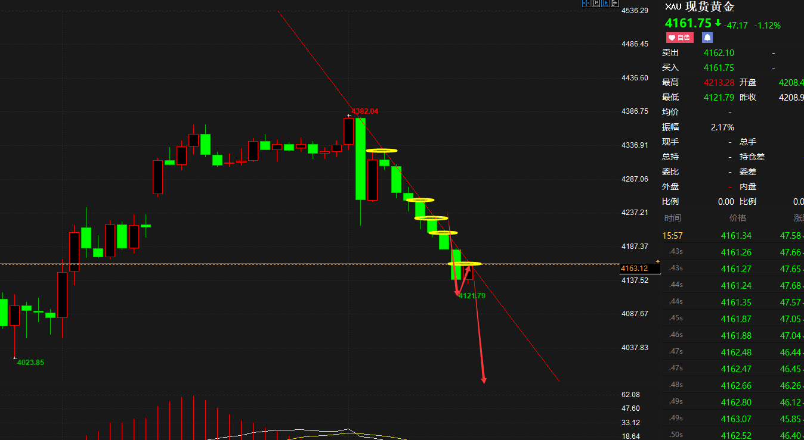Click the 委差 label
804x440 pixels.
[x=748, y=171]
